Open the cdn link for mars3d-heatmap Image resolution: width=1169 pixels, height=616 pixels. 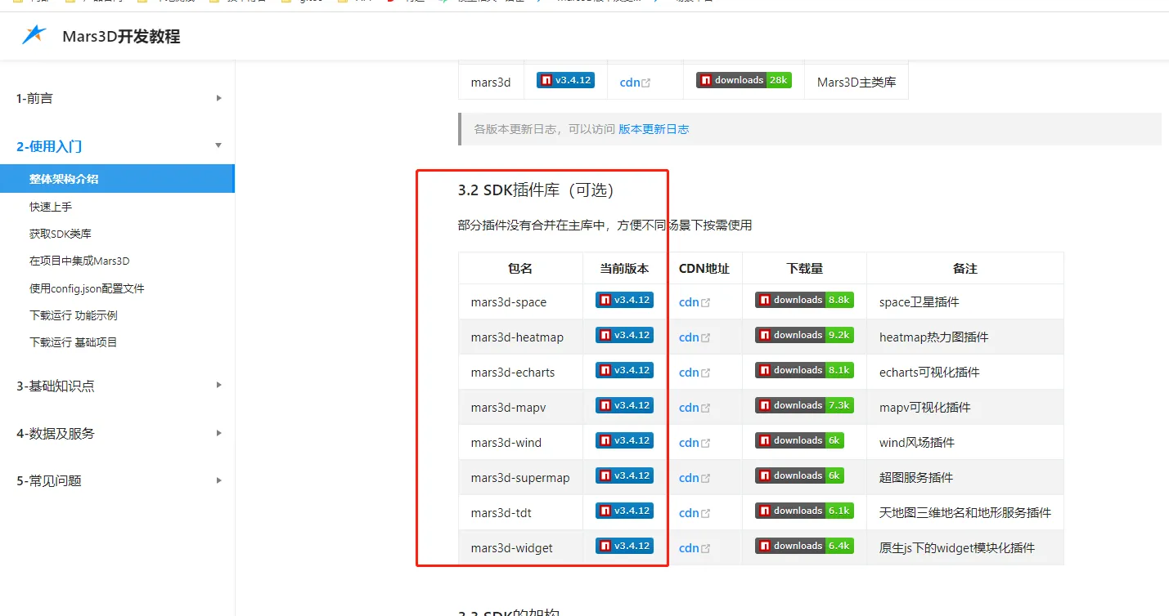pos(695,337)
